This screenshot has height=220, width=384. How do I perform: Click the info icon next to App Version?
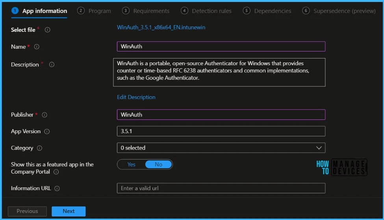(x=47, y=131)
